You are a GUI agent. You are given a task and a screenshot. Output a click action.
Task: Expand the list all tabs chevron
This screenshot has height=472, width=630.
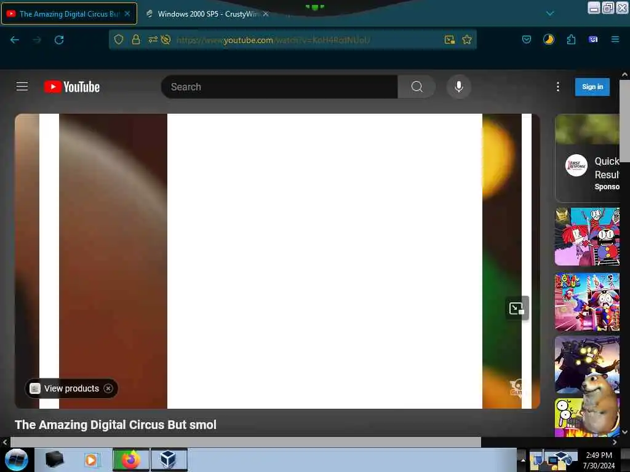pos(550,14)
